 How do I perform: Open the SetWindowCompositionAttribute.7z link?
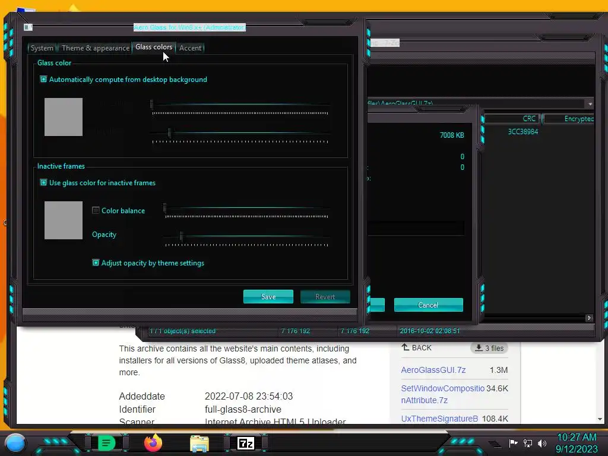[x=443, y=394]
